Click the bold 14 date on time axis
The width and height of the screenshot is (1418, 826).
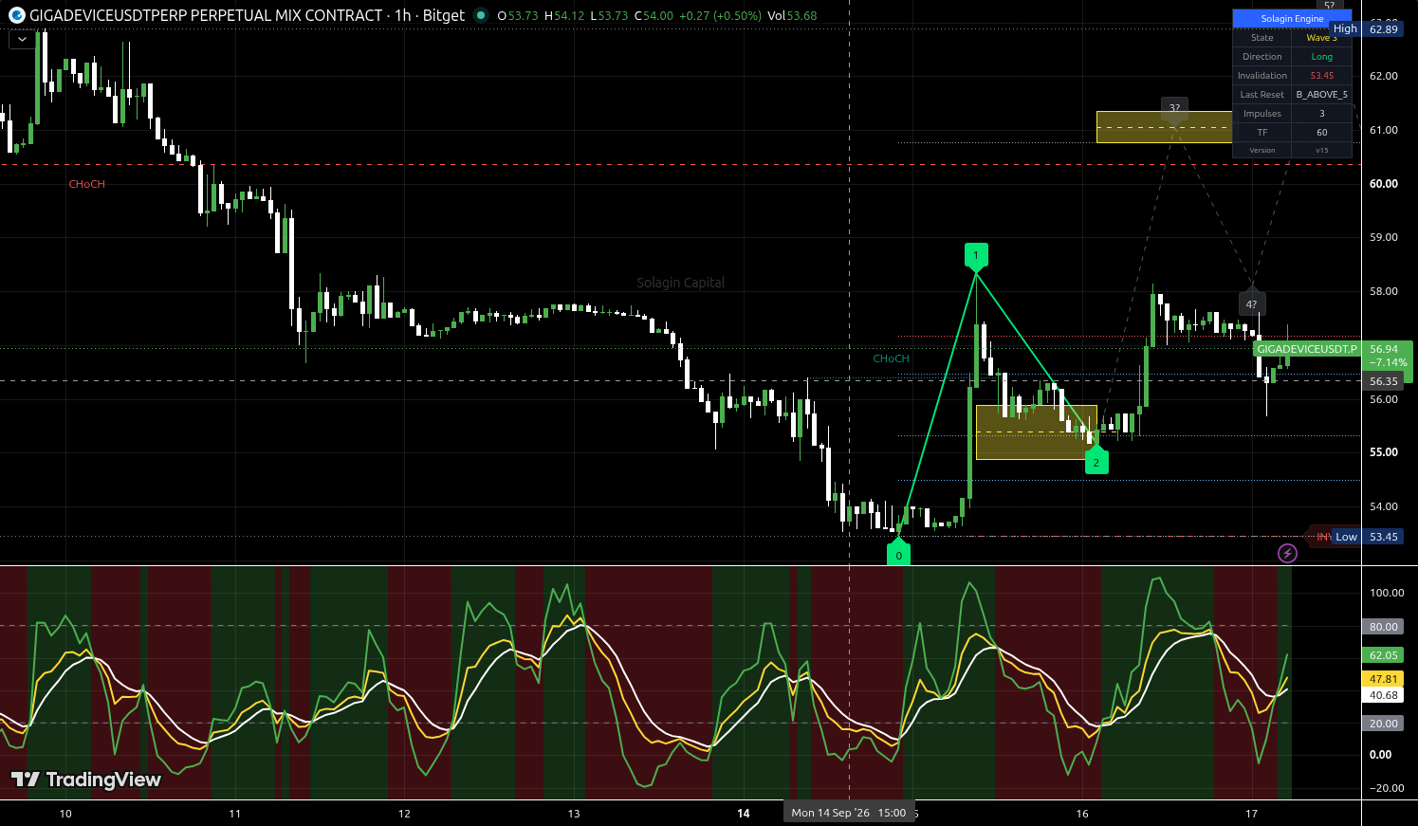click(x=744, y=814)
